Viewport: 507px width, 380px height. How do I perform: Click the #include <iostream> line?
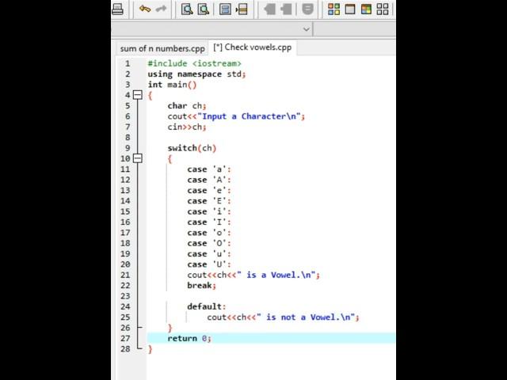194,63
